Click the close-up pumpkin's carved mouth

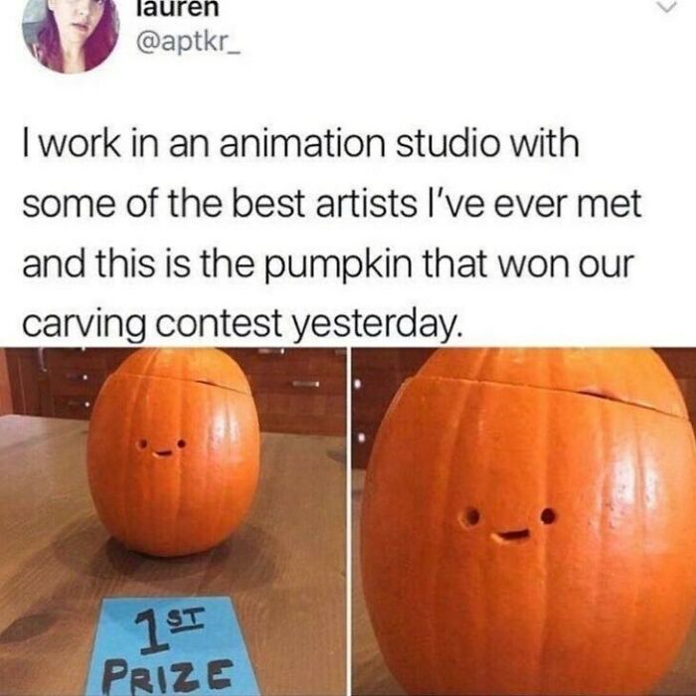pos(510,536)
